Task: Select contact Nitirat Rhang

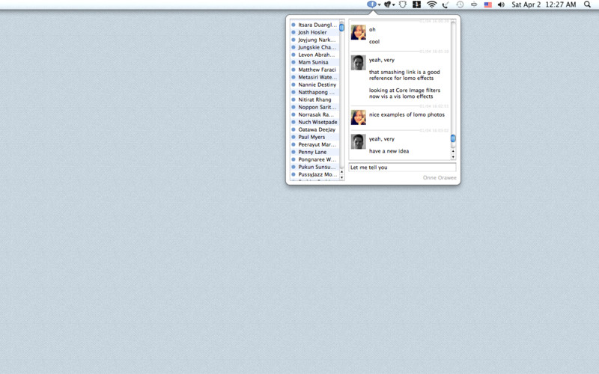Action: point(314,99)
